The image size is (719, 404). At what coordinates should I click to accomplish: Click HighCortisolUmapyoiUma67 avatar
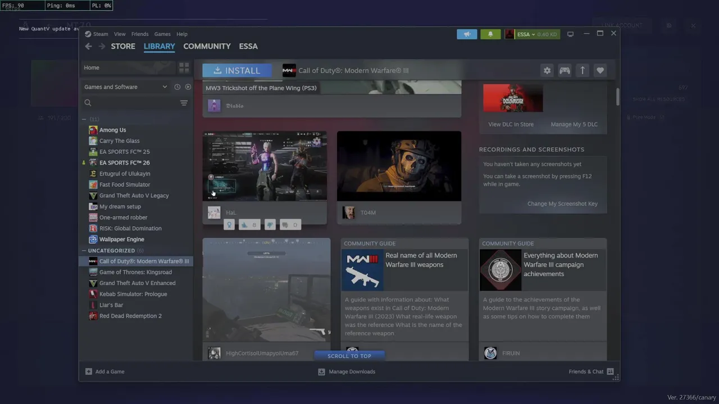tap(214, 353)
